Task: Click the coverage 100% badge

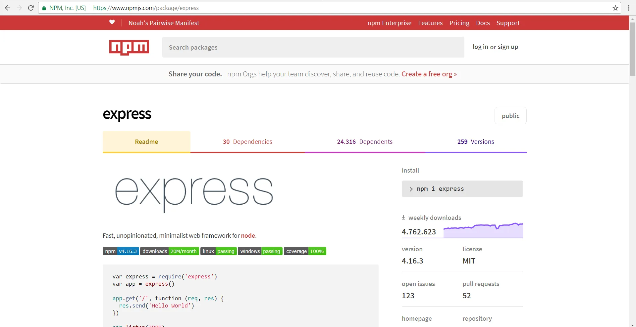Action: tap(305, 251)
